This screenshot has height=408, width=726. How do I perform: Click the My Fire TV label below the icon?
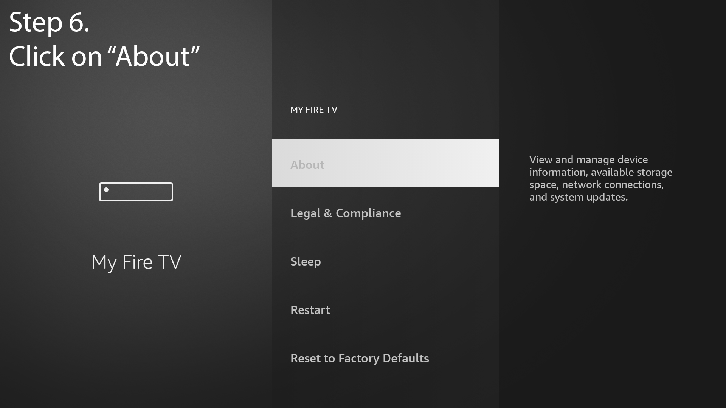[x=136, y=262]
